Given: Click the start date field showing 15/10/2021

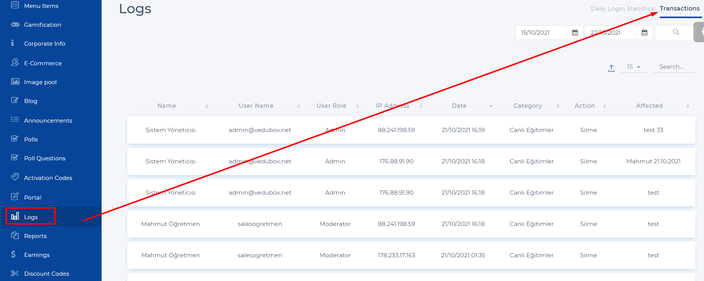Looking at the screenshot, I should (x=540, y=33).
